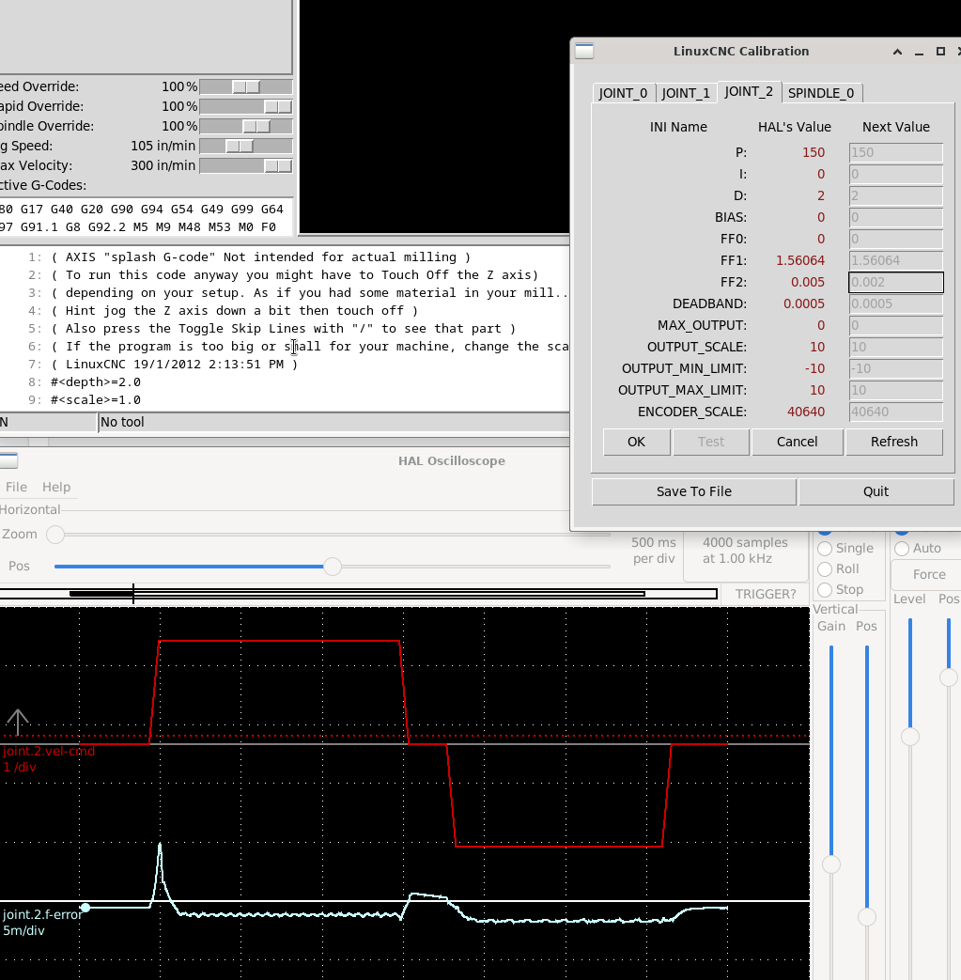Click the OUTPUT_SCALE next value field

tap(896, 347)
